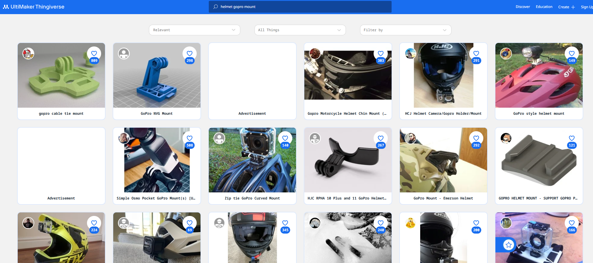This screenshot has height=263, width=593.
Task: Open creator avatar on gopro cable tie mount
Action: [28, 54]
